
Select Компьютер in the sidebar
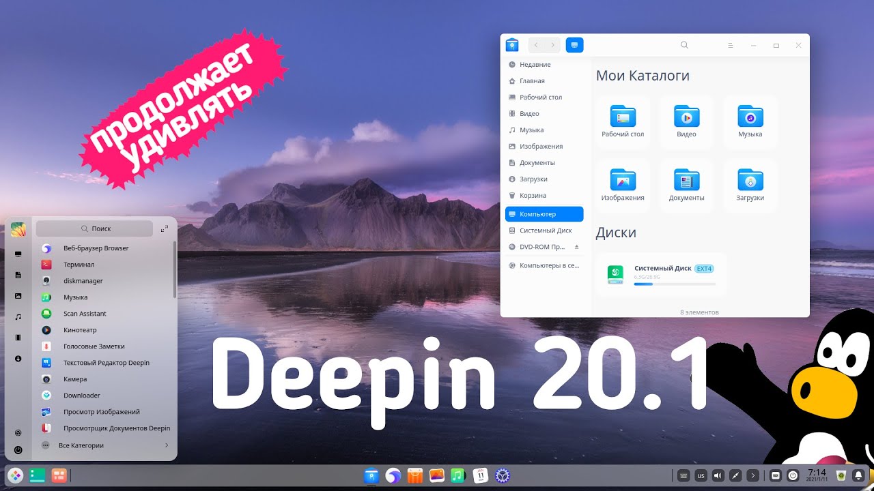[x=544, y=214]
